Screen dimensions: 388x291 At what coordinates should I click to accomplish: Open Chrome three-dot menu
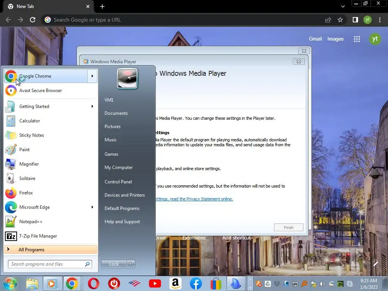coord(380,20)
